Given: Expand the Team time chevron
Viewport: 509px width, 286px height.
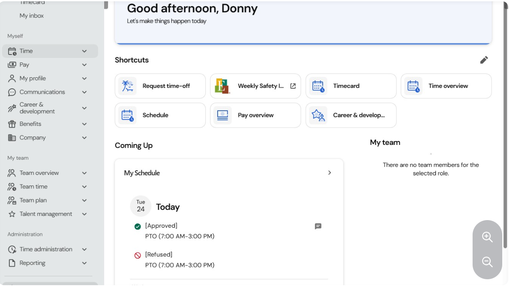Looking at the screenshot, I should point(84,187).
